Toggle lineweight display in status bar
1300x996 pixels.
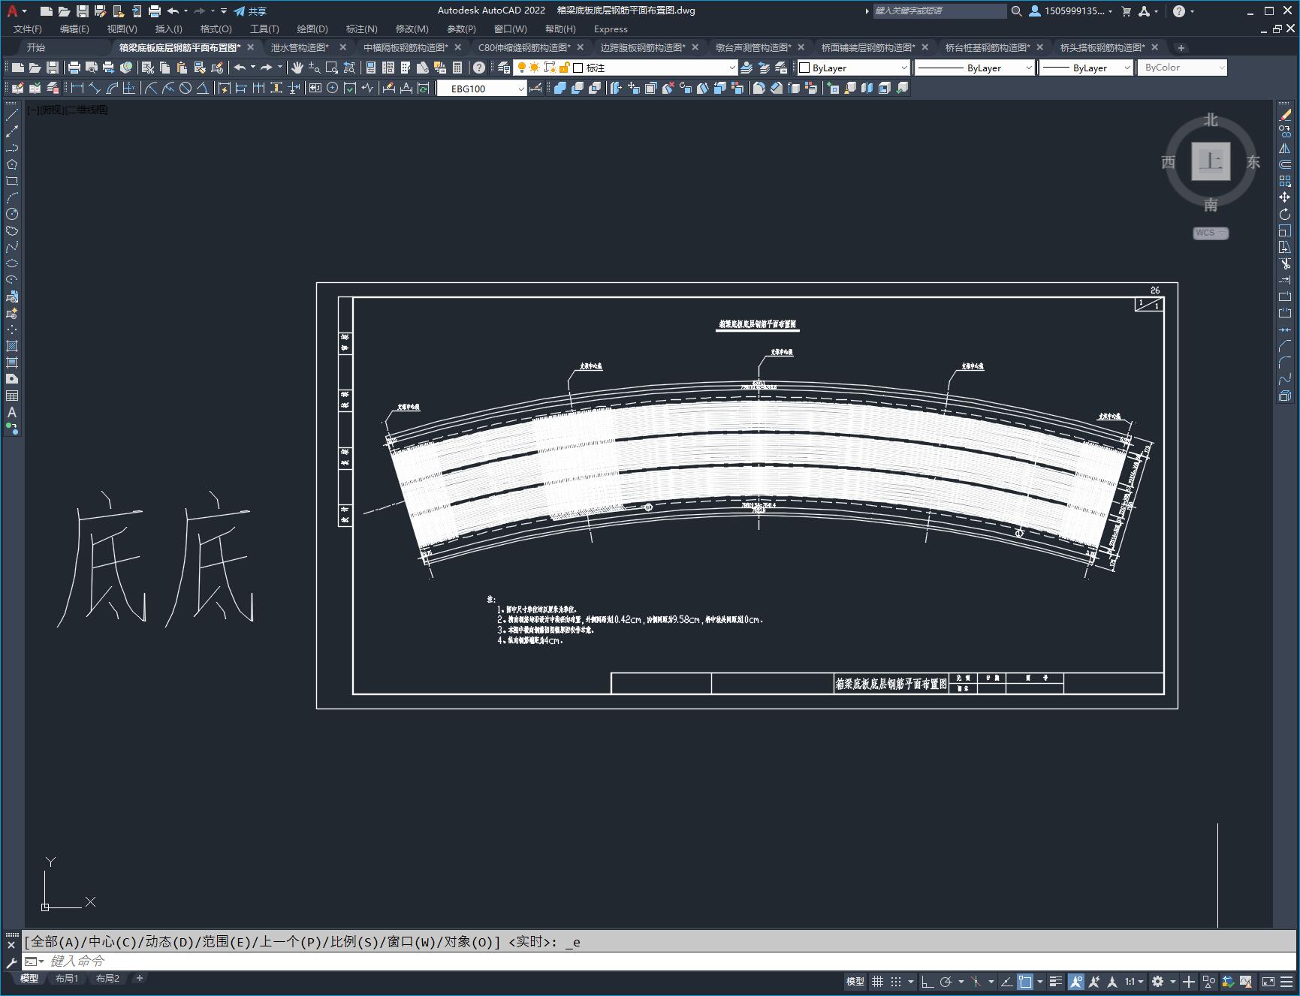click(1055, 981)
